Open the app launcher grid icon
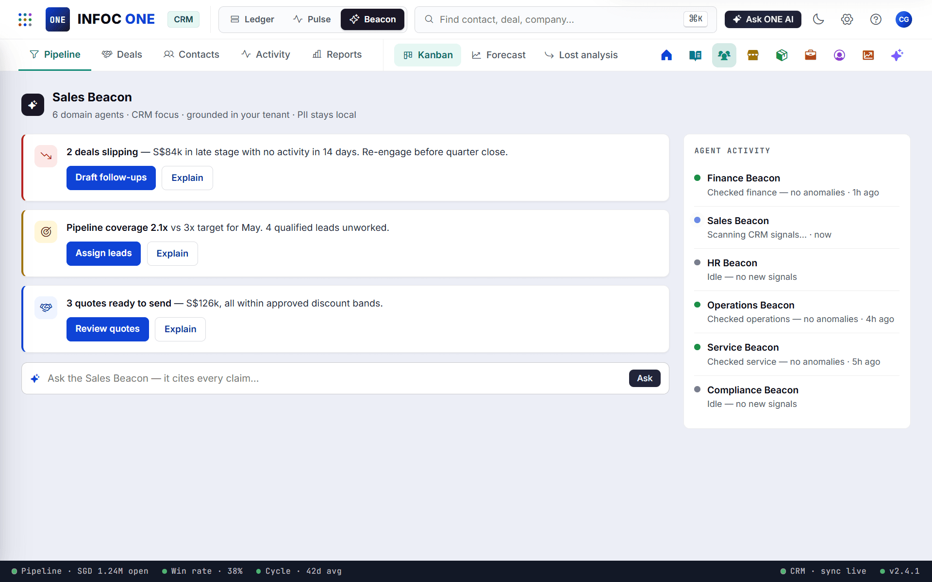This screenshot has width=932, height=582. click(25, 19)
